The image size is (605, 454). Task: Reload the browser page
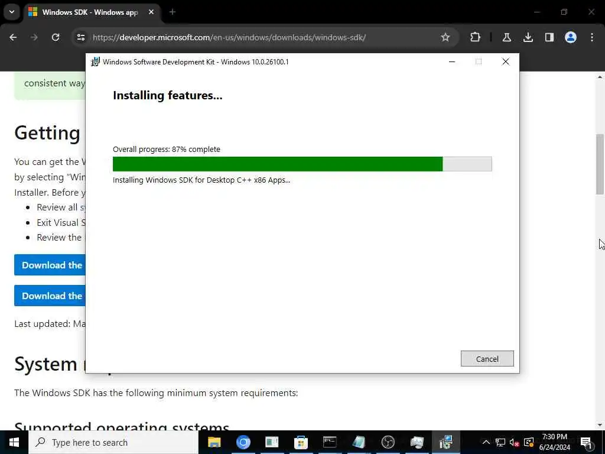pos(56,37)
